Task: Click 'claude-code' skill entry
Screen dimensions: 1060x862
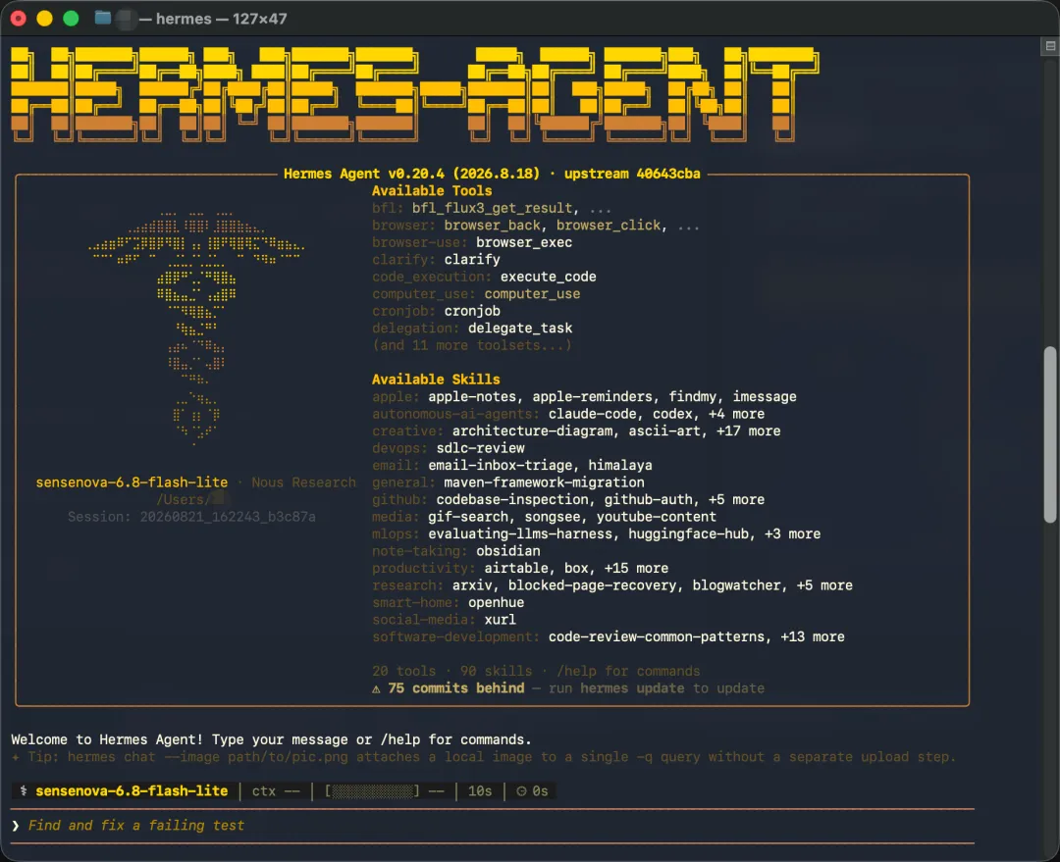Action: pyautogui.click(x=592, y=414)
